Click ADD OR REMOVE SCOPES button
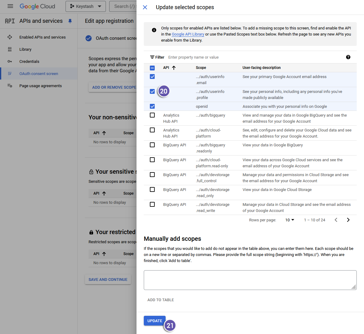The image size is (364, 334). 113,87
